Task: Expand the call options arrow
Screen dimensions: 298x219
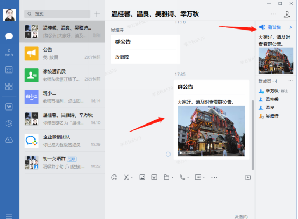Action: pos(188,177)
